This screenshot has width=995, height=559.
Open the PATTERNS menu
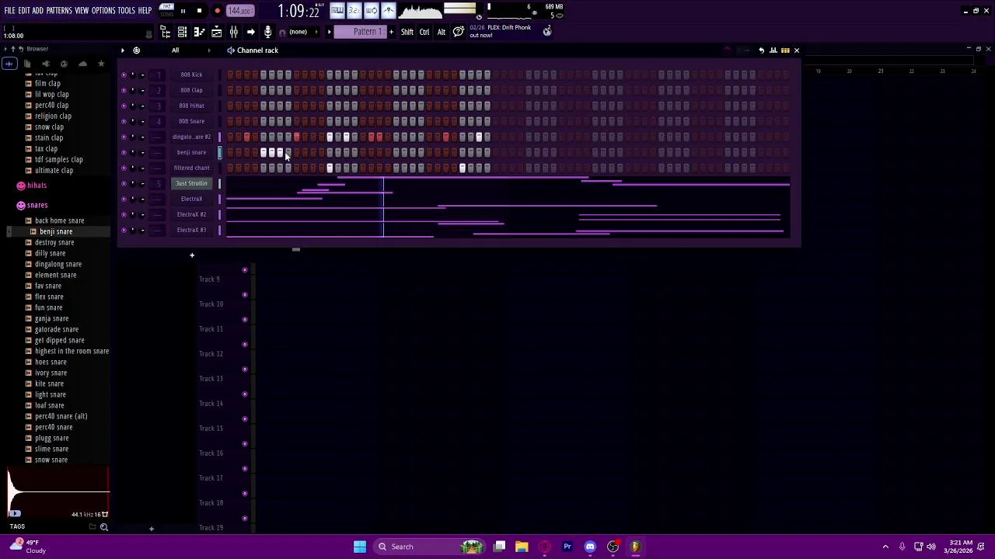pos(59,11)
